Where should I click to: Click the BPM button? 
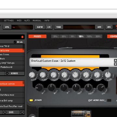109,27
